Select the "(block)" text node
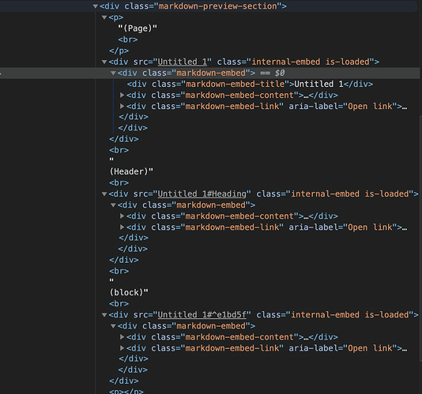Image resolution: width=422 pixels, height=394 pixels. [x=129, y=287]
